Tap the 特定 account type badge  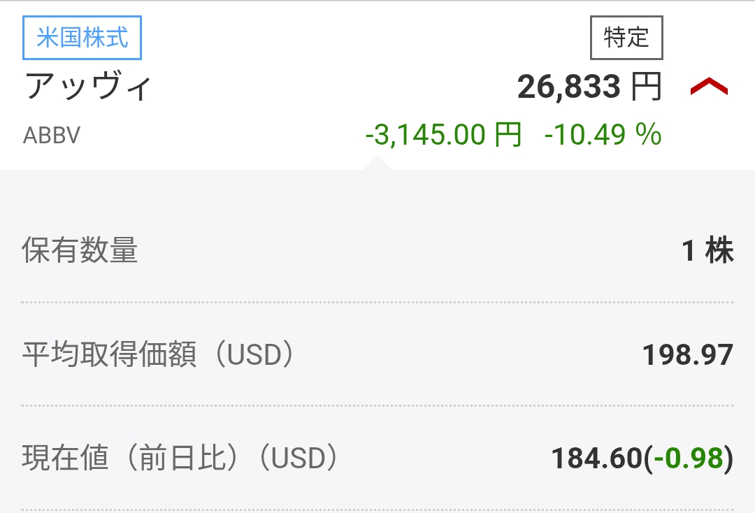tap(626, 38)
